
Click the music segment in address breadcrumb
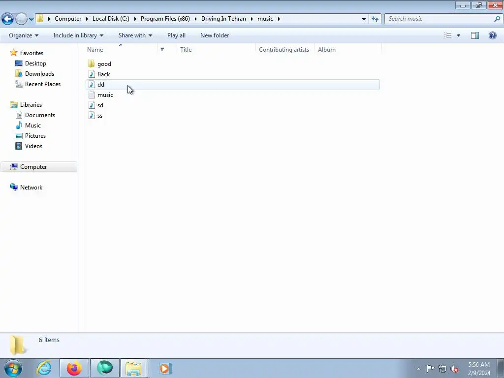point(265,19)
